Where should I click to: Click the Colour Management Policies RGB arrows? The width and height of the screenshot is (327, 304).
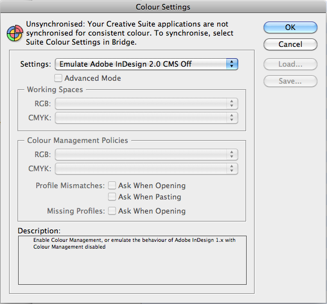point(232,154)
